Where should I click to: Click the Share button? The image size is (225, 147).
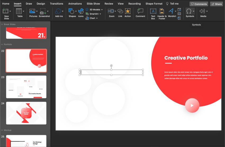pyautogui.click(x=216, y=4)
